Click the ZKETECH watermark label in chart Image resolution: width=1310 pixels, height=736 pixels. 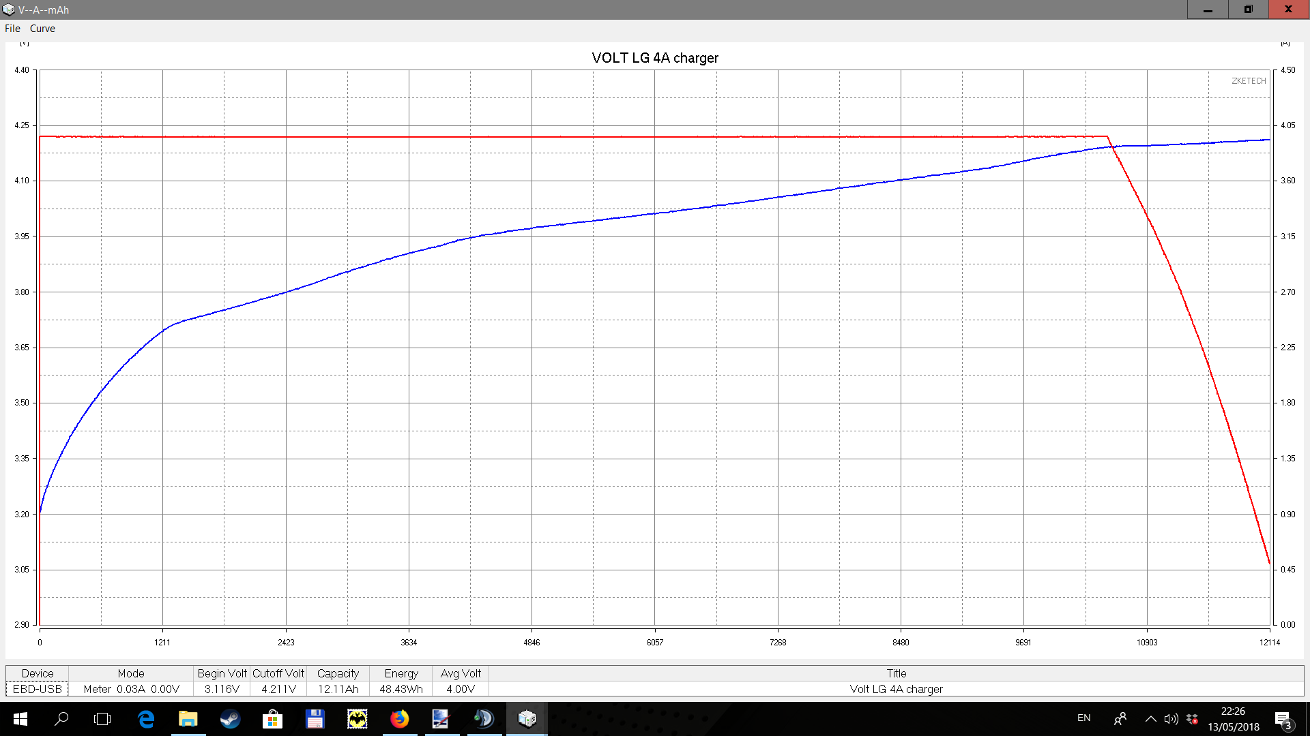1248,81
